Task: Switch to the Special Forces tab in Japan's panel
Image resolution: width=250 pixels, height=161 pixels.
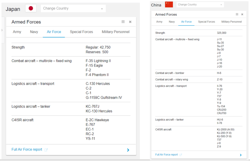Action: point(81,32)
